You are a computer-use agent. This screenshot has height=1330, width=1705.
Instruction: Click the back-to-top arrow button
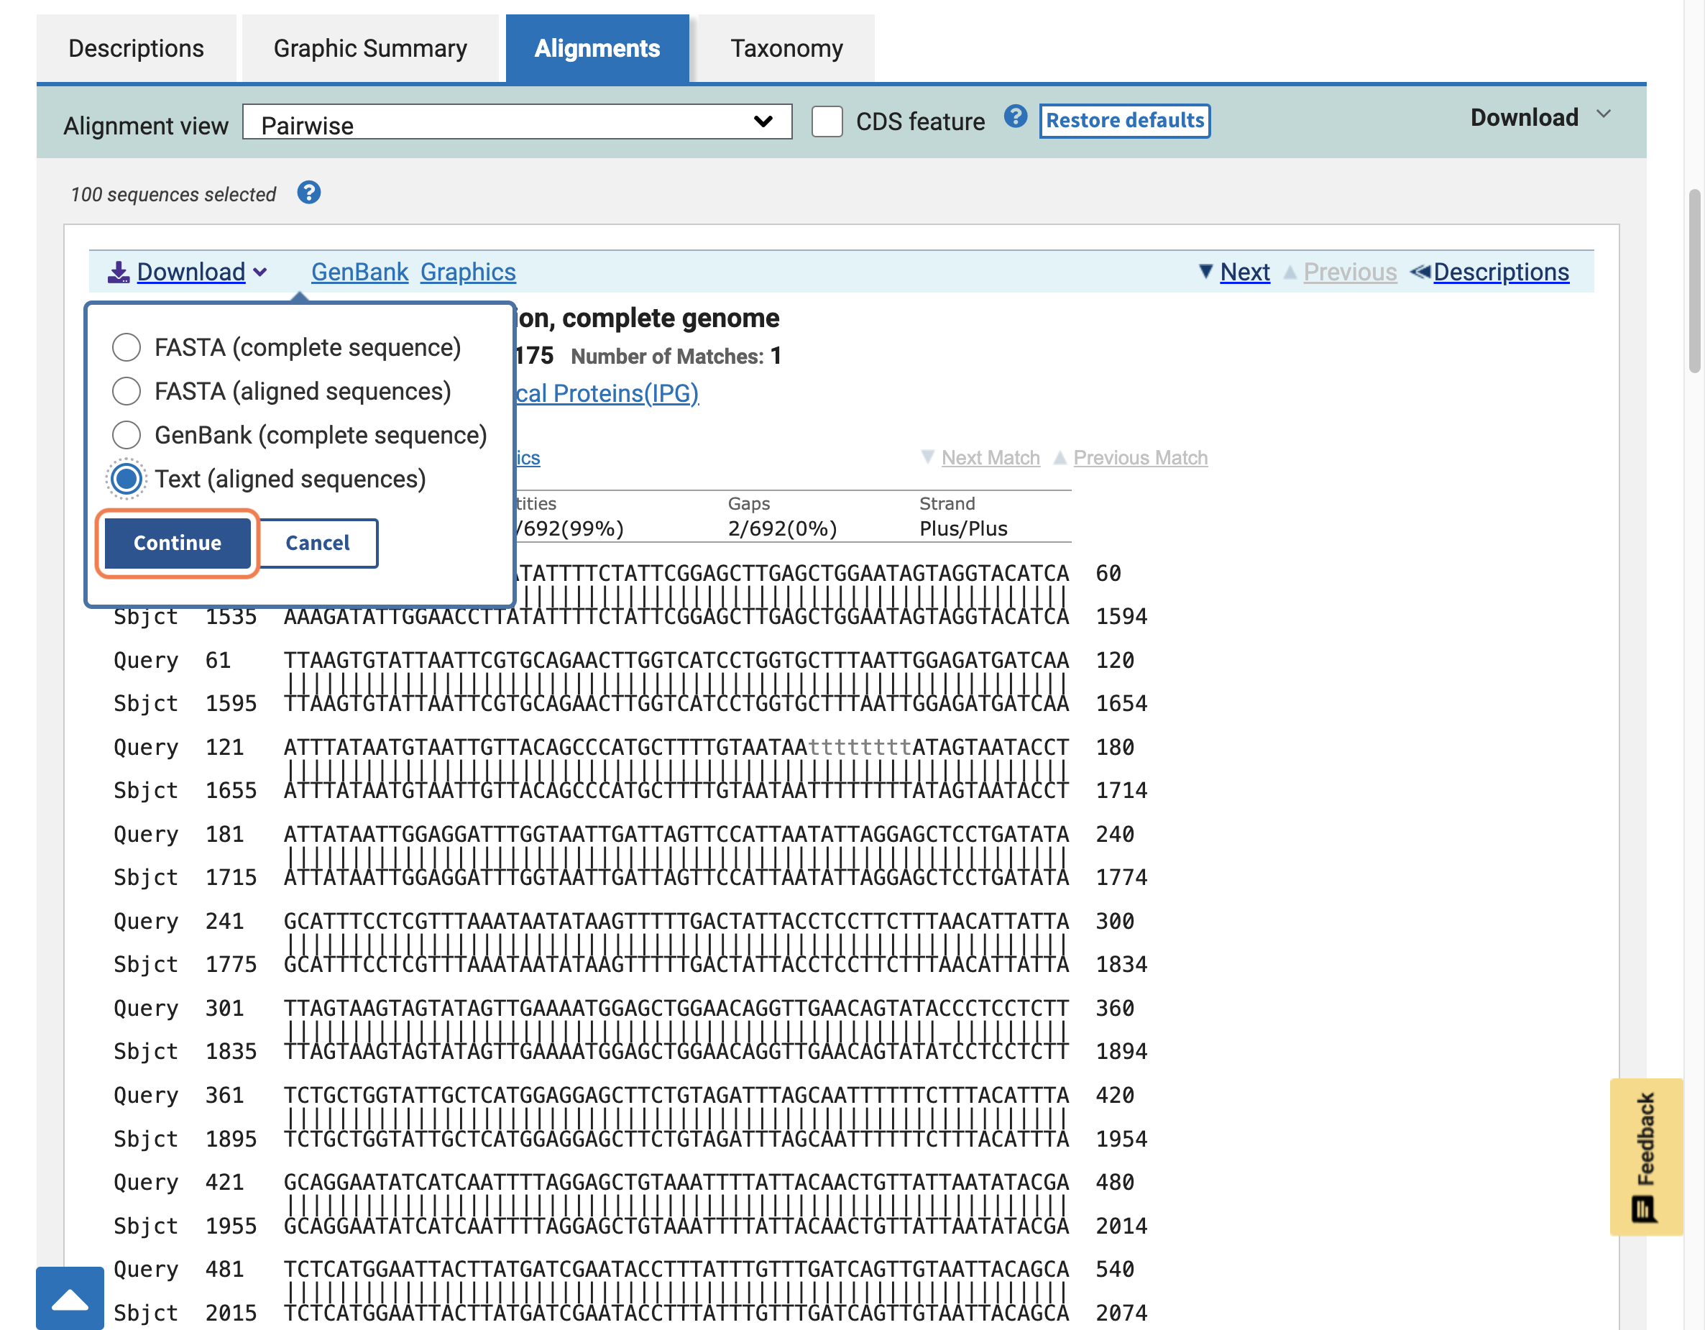pyautogui.click(x=70, y=1298)
